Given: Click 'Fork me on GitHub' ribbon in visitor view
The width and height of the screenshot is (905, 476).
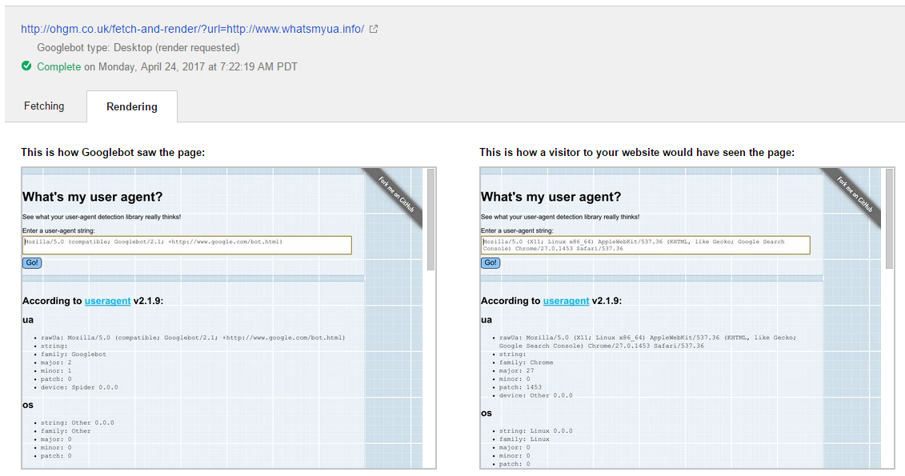Looking at the screenshot, I should pos(855,194).
